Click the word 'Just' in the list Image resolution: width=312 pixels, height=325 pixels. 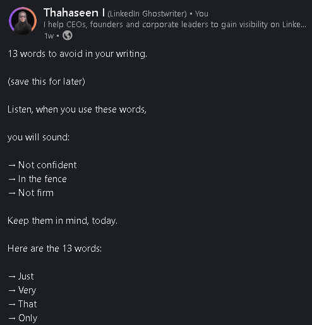pos(26,276)
